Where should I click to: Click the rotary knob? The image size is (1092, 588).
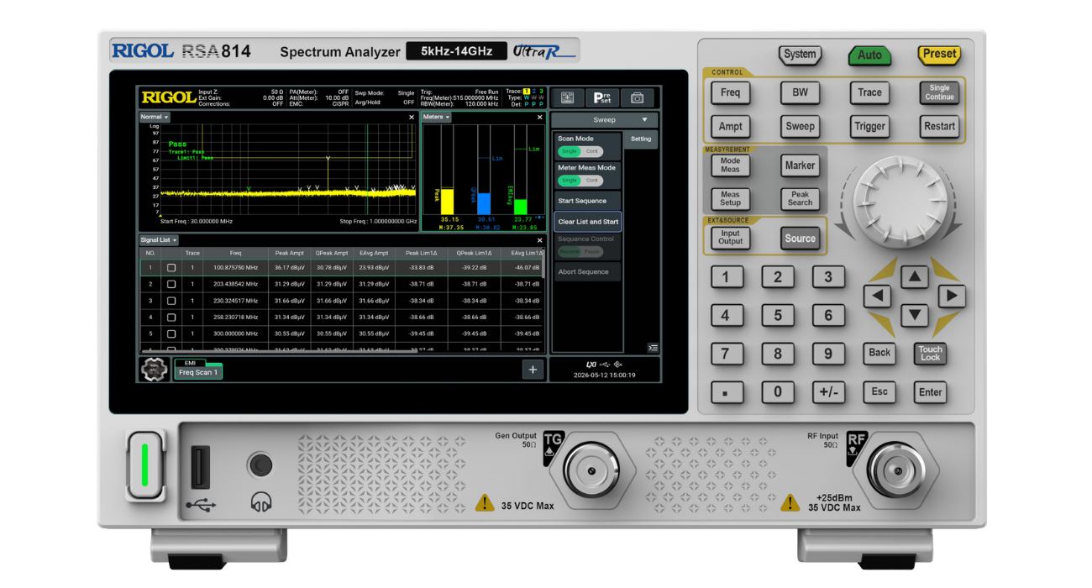[900, 202]
